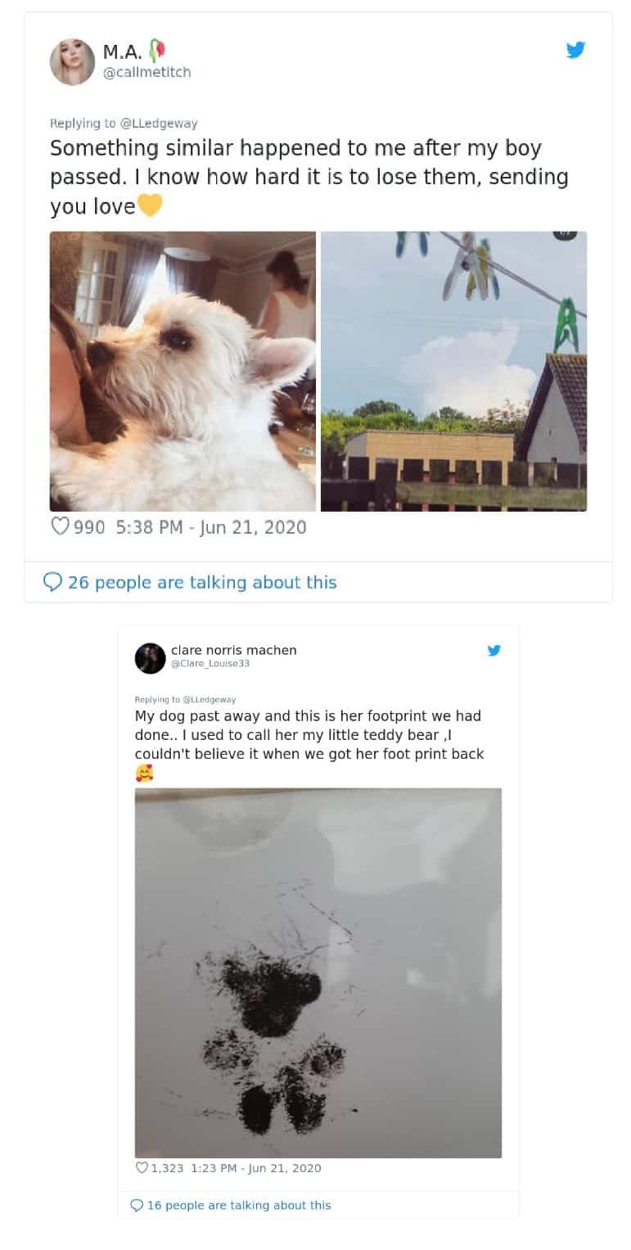The height and width of the screenshot is (1250, 631).
Task: Open "26 people are talking about this"
Action: [x=202, y=582]
